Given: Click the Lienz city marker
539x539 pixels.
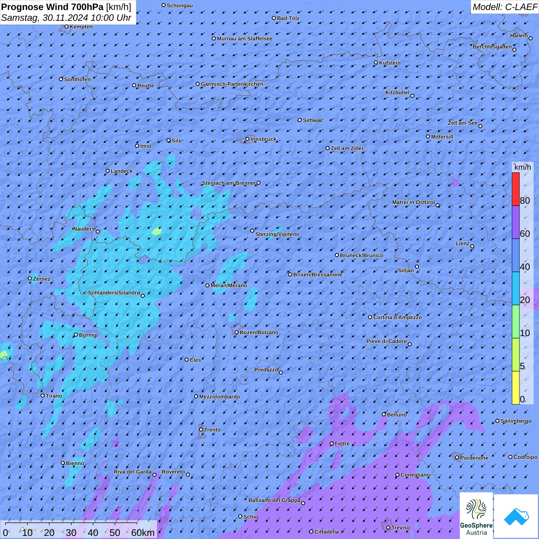Looking at the screenshot, I should (472, 246).
